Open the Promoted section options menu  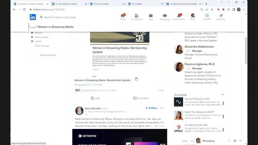223,95
